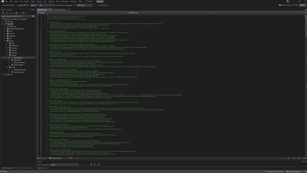Click the clock timestamp icon in Output panel
The image size is (307, 173).
[99, 165]
